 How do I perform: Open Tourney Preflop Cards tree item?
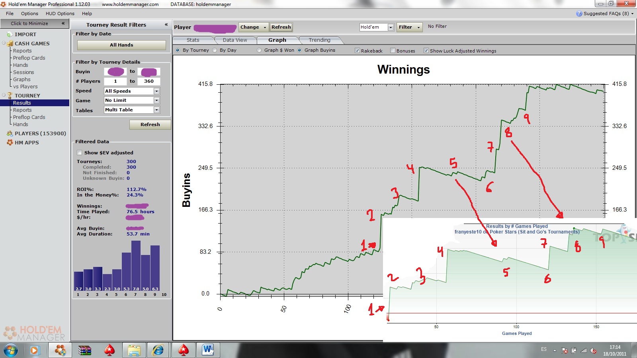point(29,117)
